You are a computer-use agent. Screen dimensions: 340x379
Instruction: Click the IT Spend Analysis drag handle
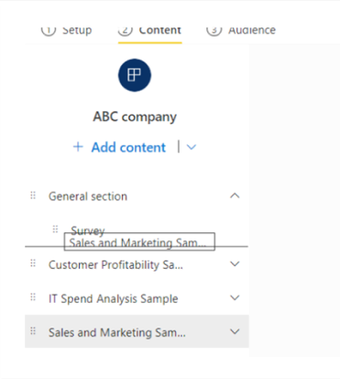pyautogui.click(x=33, y=297)
